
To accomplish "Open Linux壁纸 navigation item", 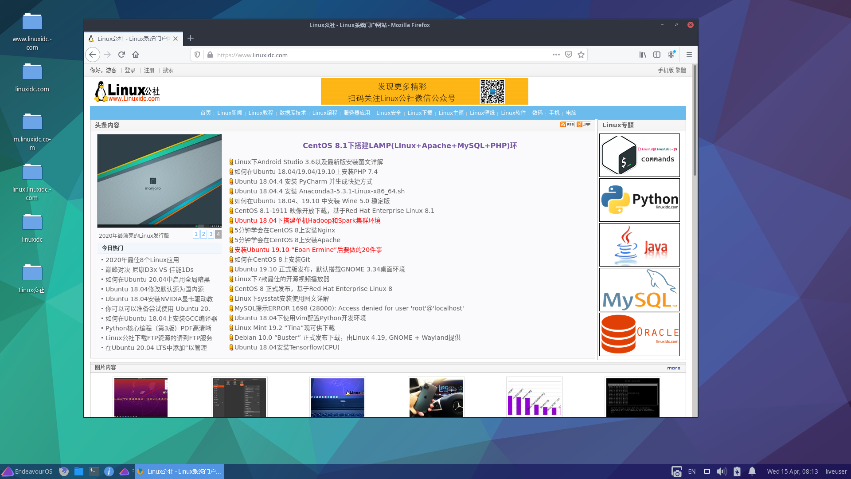I will [x=482, y=113].
